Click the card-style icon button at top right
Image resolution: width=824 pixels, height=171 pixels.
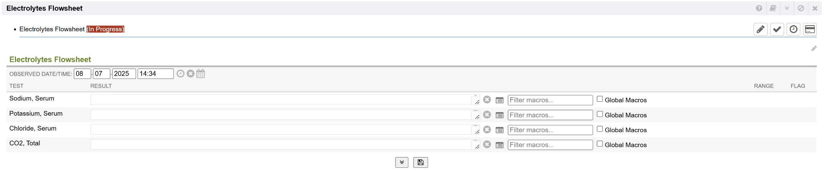tap(810, 29)
